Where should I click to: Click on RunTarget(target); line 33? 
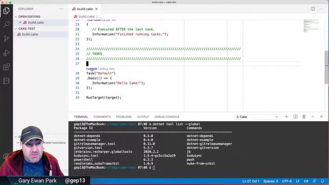[x=104, y=98]
